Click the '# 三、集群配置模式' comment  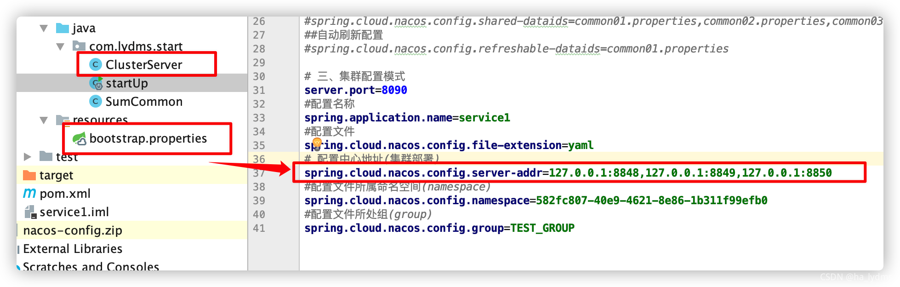point(354,76)
